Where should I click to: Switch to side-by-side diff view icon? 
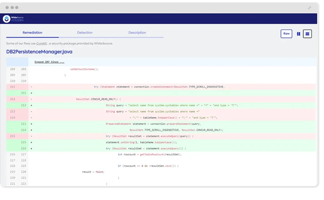pyautogui.click(x=299, y=34)
